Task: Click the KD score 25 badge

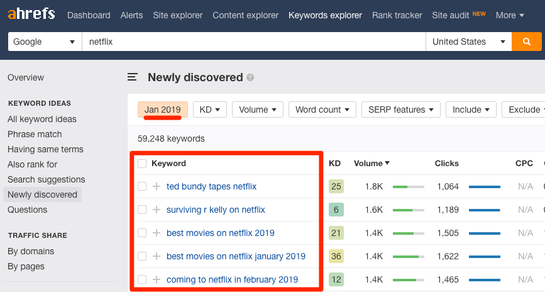Action: click(336, 186)
